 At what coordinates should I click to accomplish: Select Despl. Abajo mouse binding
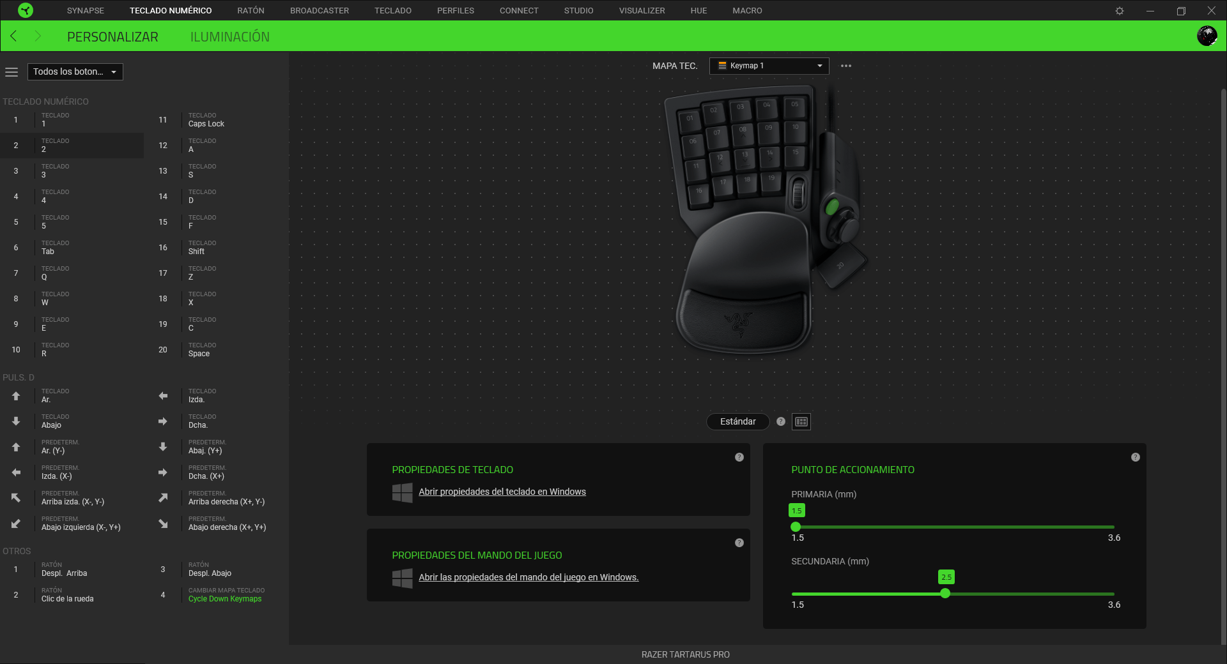pyautogui.click(x=217, y=570)
